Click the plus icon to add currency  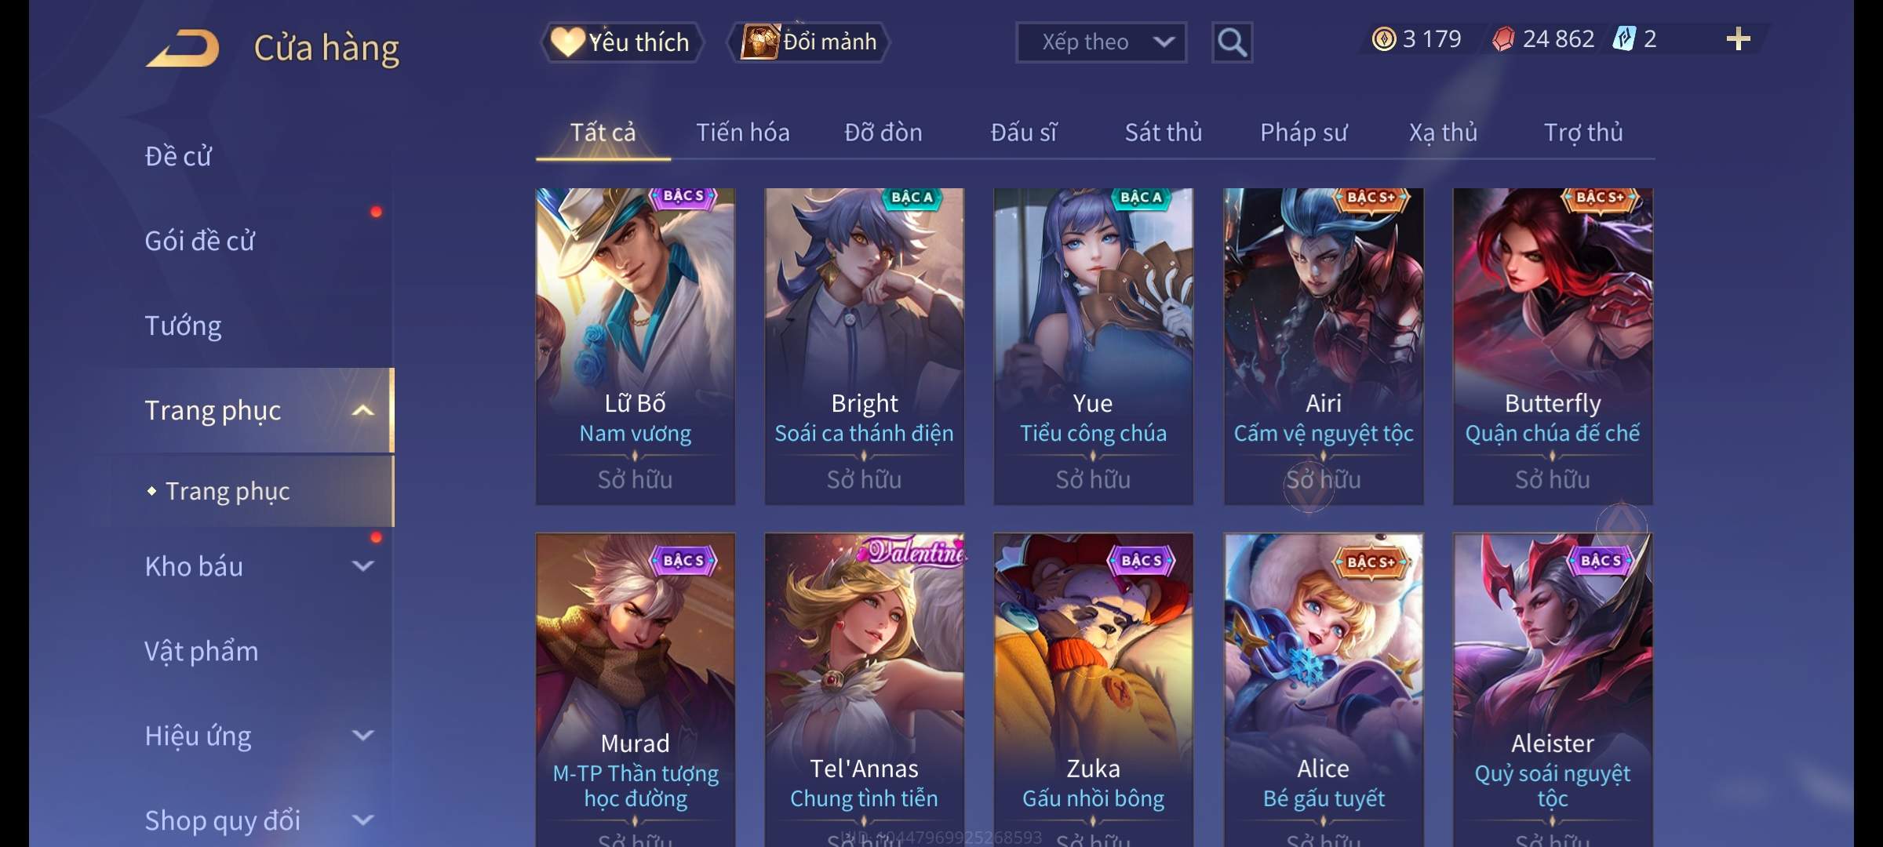[x=1739, y=38]
